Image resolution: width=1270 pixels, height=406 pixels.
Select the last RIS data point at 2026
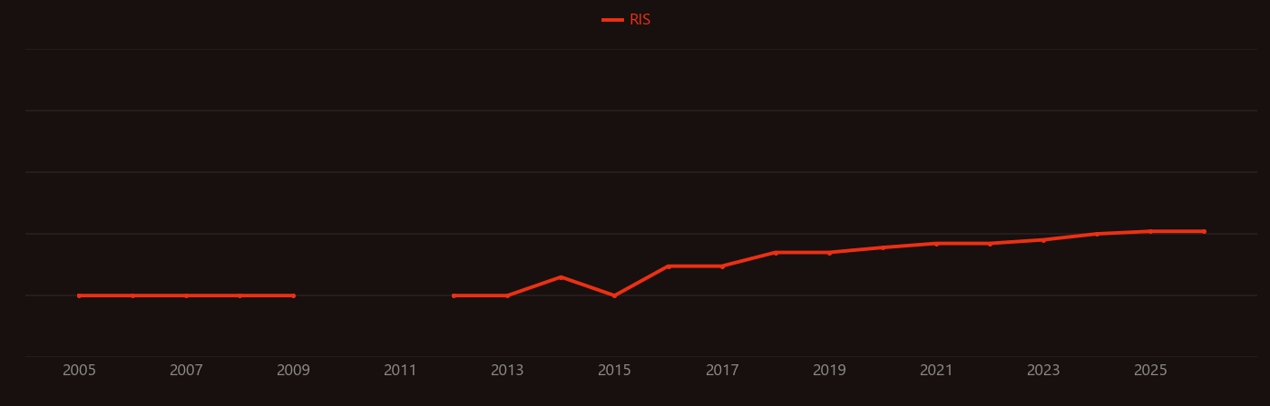[x=1204, y=231]
